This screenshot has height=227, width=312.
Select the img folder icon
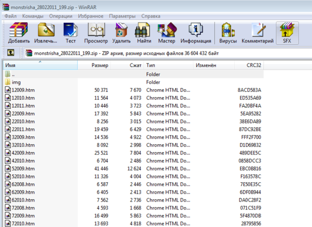tap(7, 82)
